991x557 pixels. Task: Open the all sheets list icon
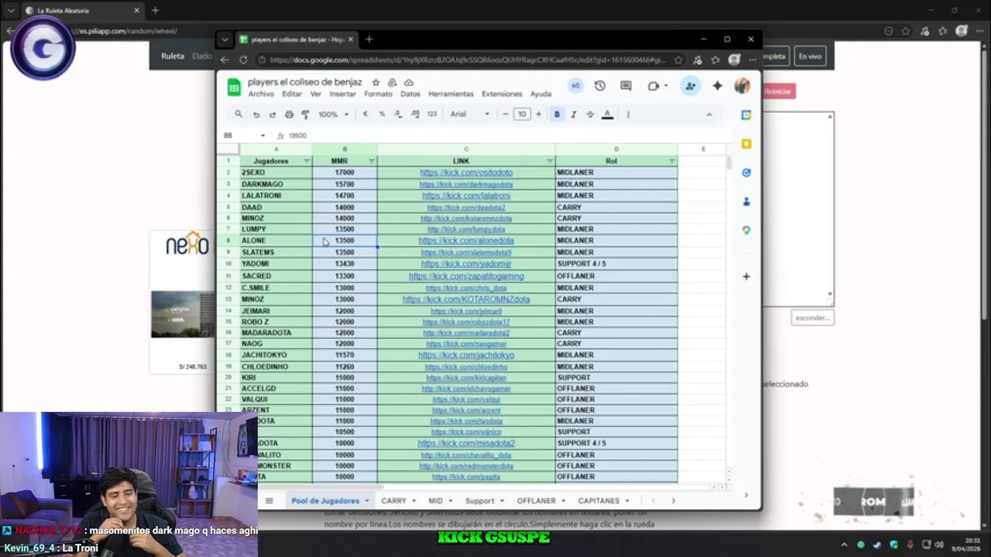(x=269, y=501)
